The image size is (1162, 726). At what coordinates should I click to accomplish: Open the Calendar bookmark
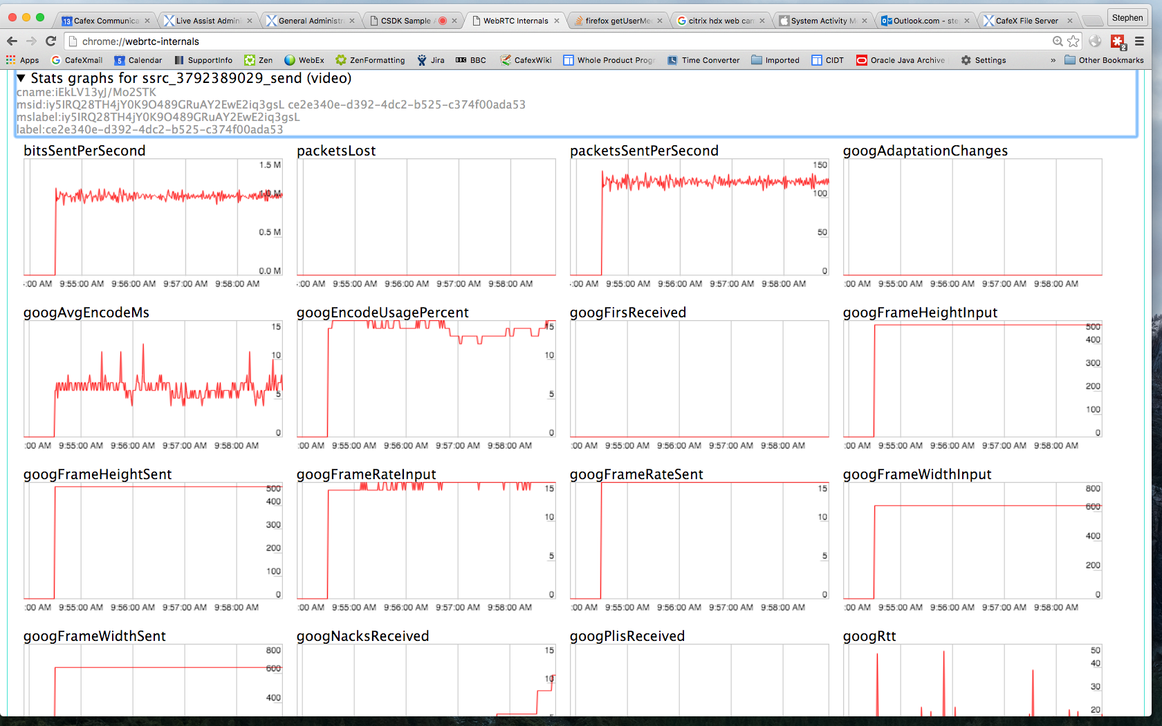pos(138,60)
